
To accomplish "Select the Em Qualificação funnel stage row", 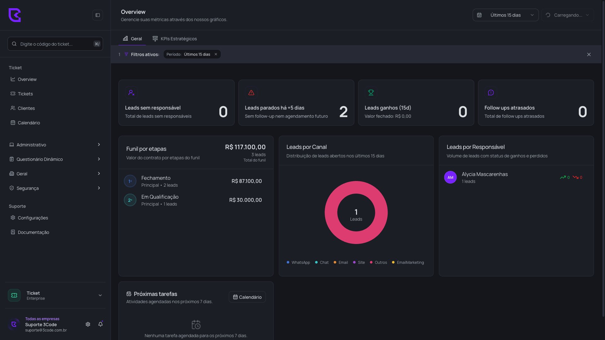I will (x=196, y=200).
